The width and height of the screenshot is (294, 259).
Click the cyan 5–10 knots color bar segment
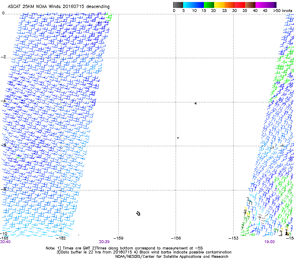tap(188, 5)
